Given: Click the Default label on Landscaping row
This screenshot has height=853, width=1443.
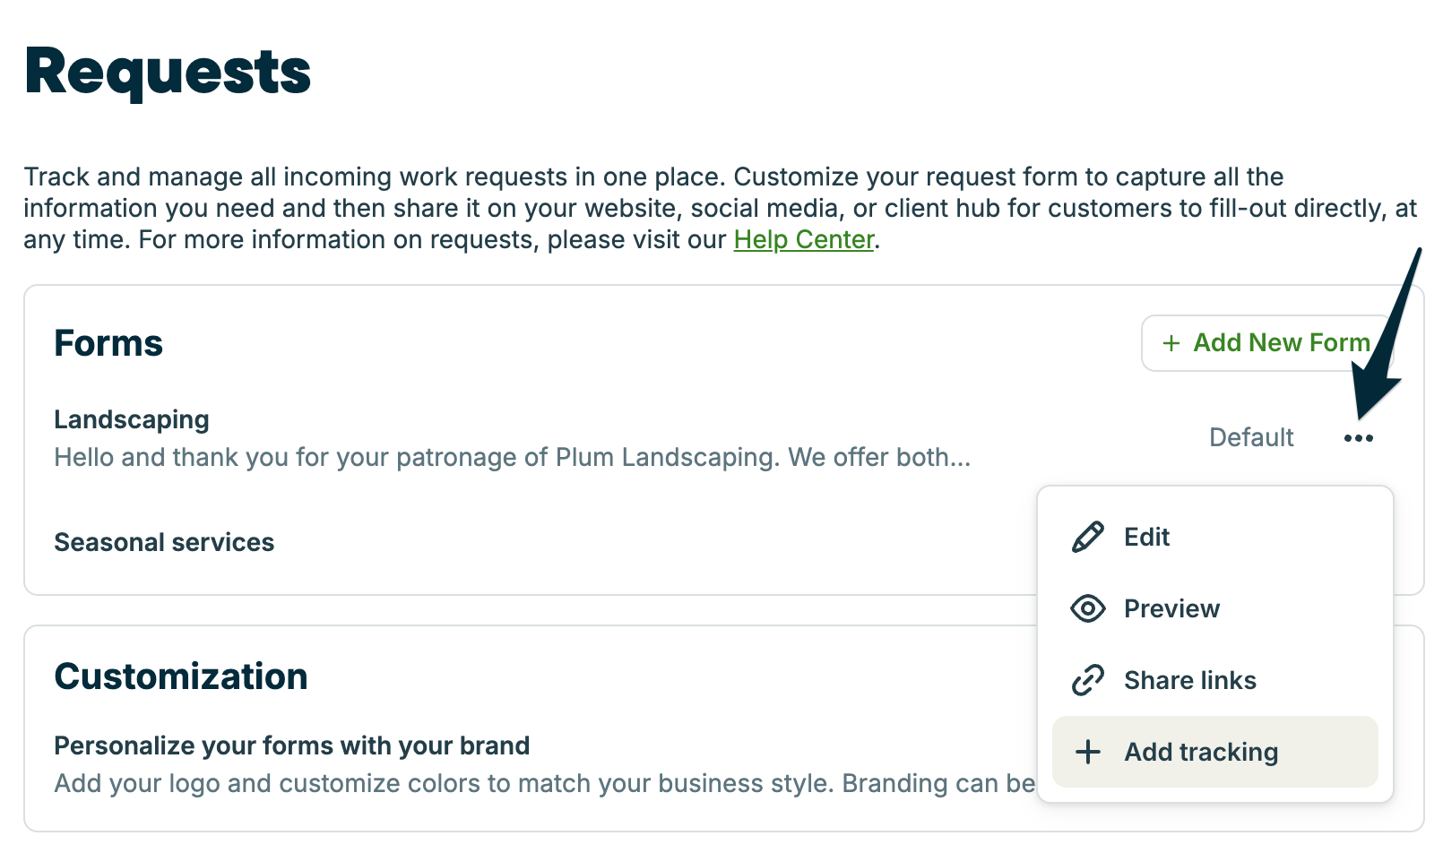Looking at the screenshot, I should (x=1251, y=437).
